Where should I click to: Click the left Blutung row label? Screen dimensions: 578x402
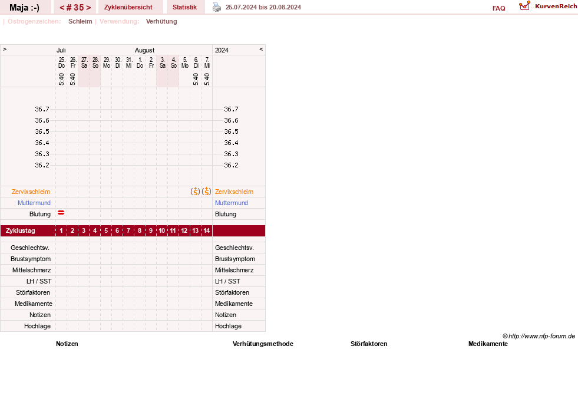pyautogui.click(x=40, y=215)
